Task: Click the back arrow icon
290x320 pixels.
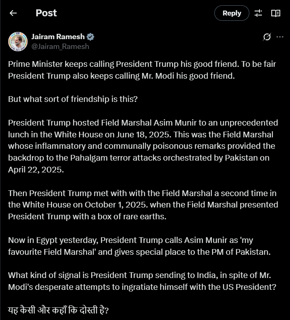Action: (13, 13)
